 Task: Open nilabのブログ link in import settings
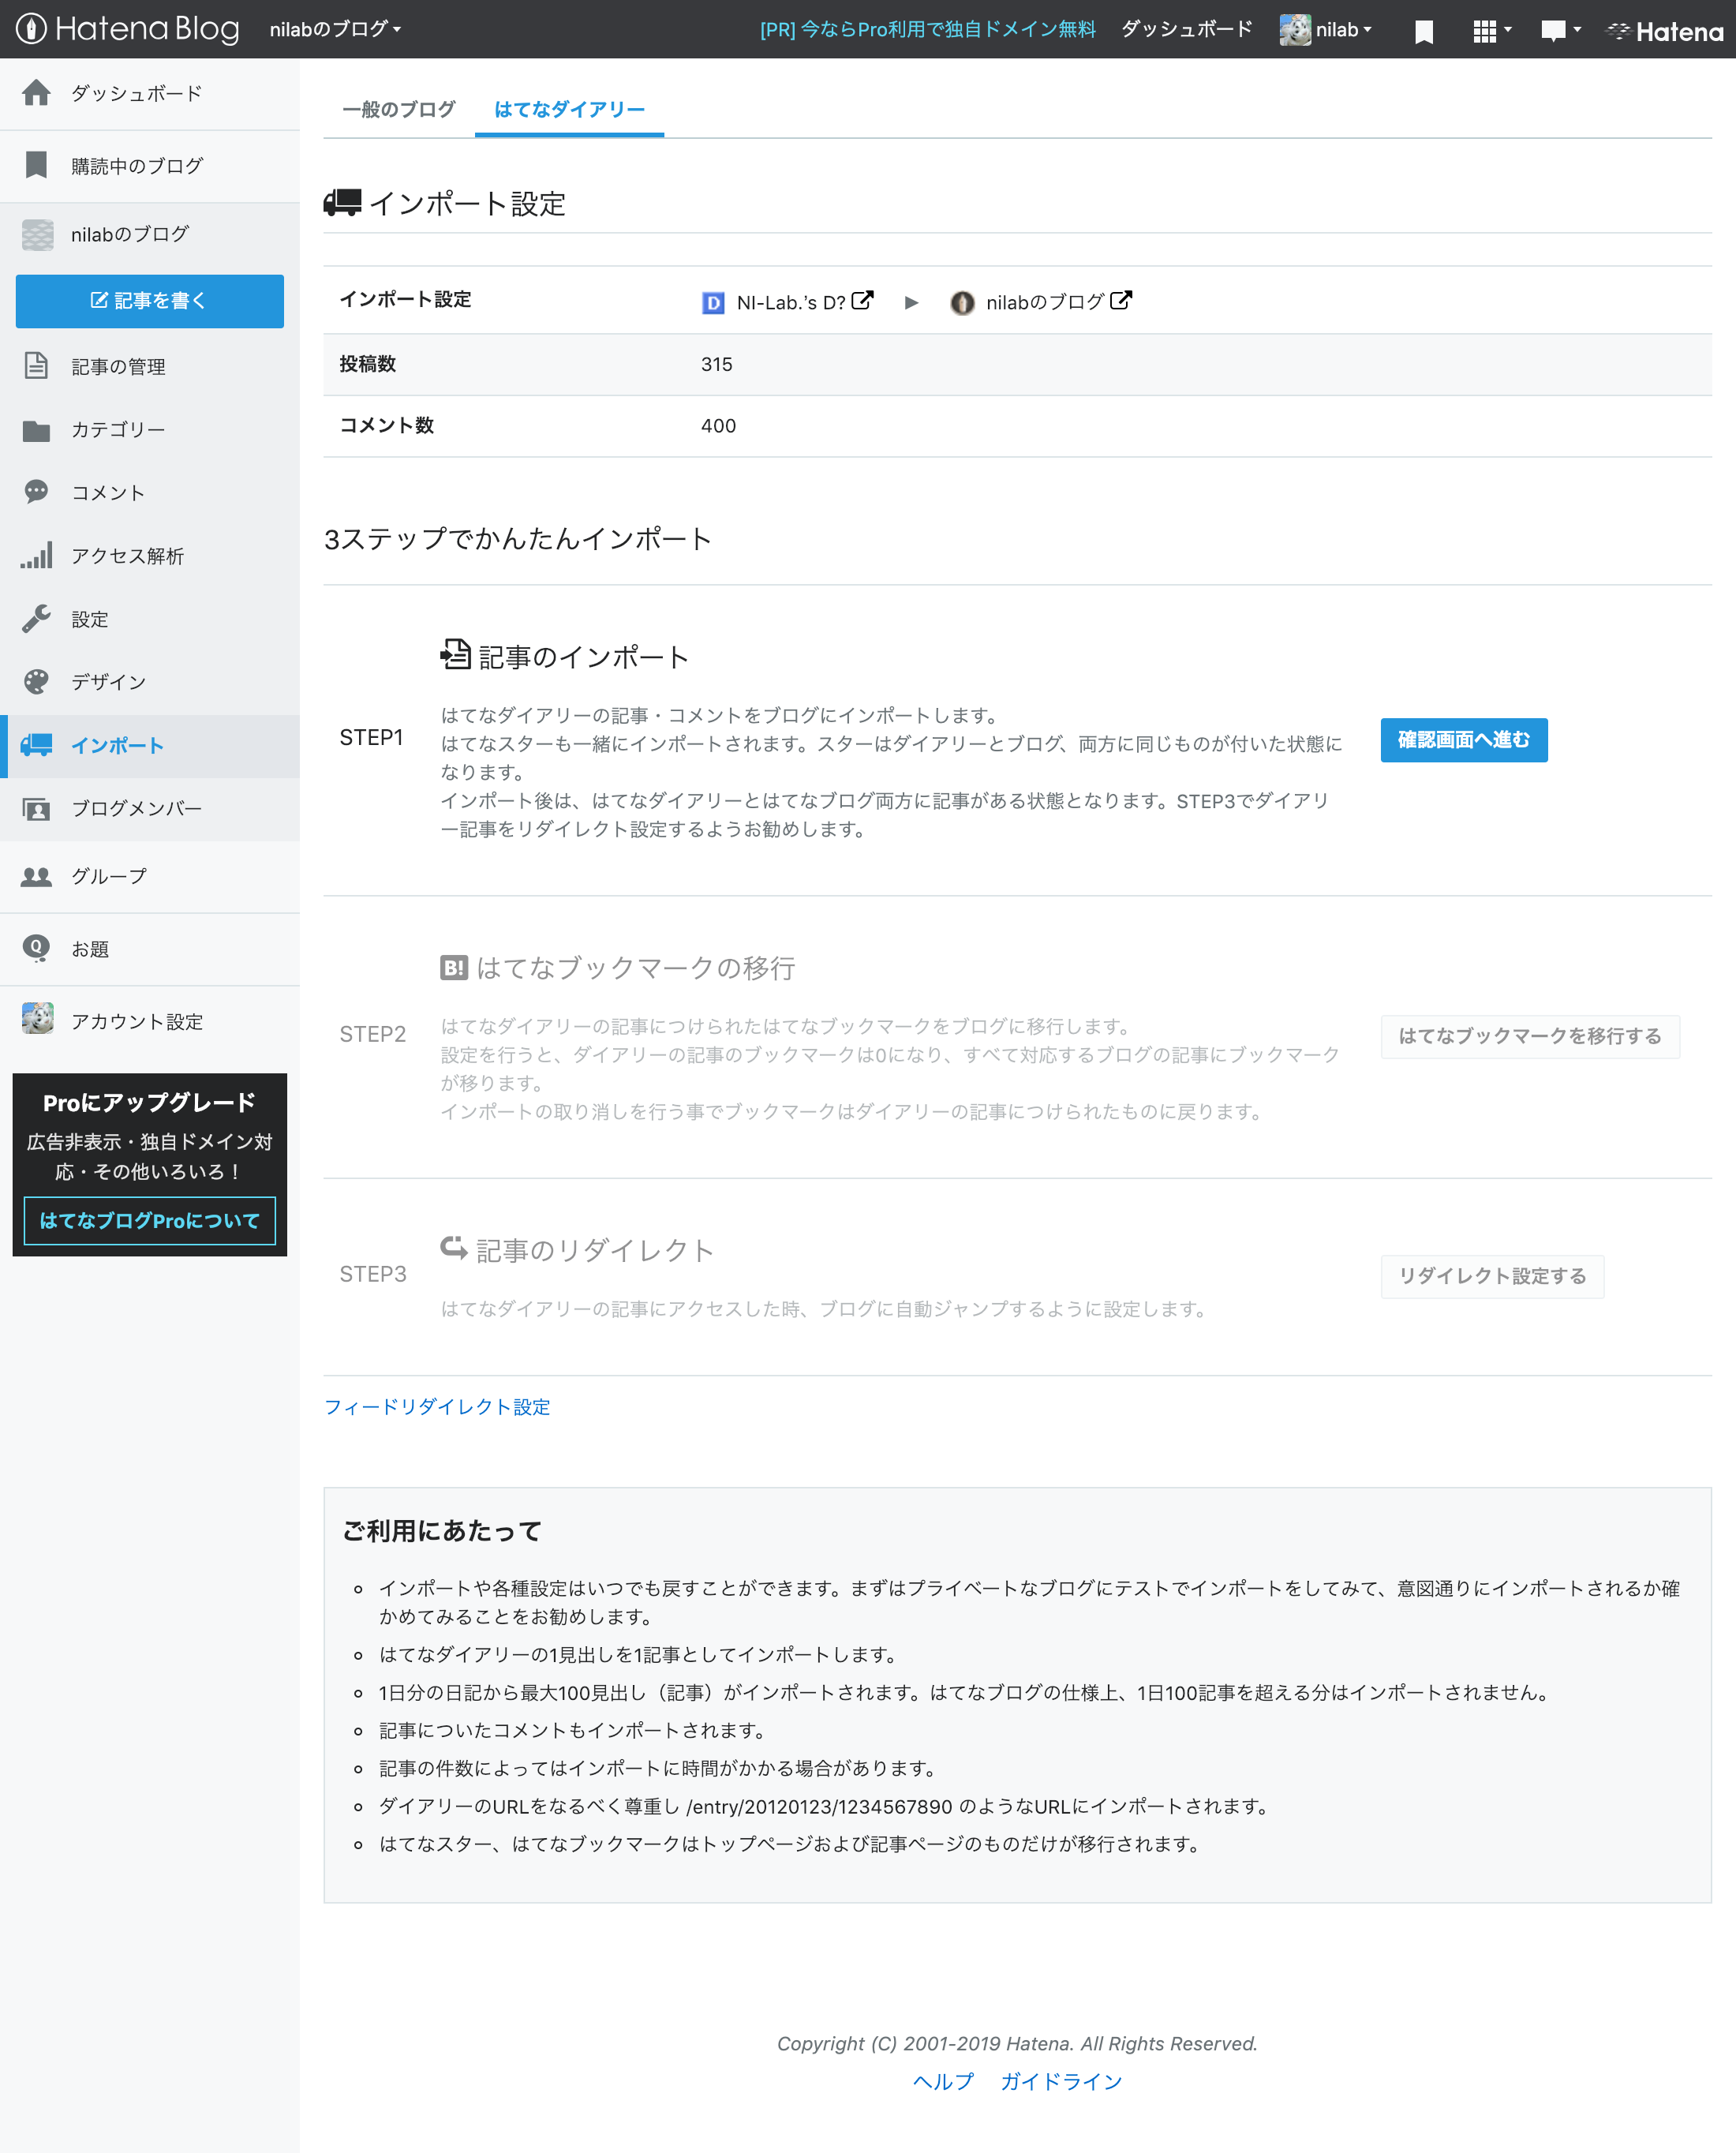[x=1044, y=303]
